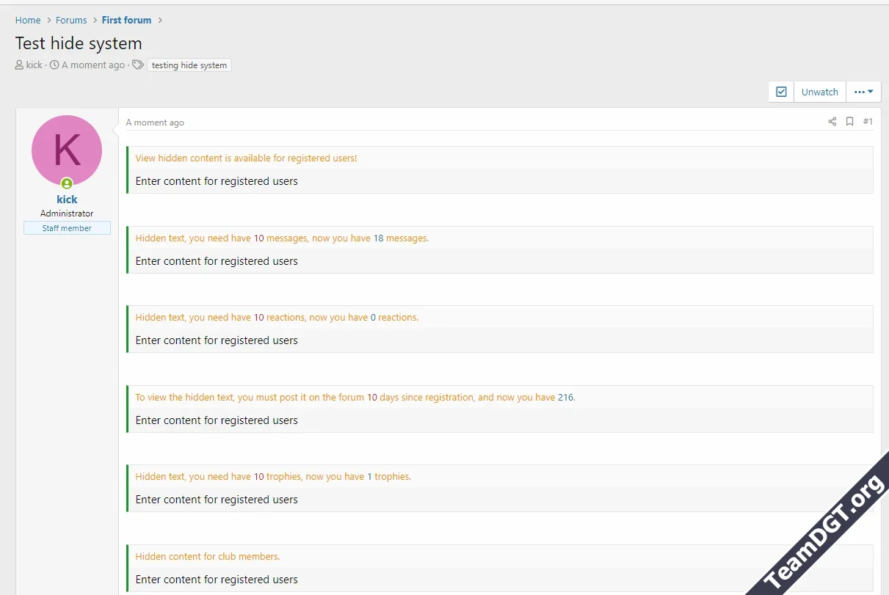Select this post with the checkbox button

click(780, 91)
